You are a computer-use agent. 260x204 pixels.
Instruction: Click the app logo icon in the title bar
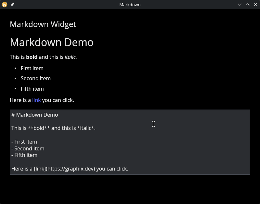tap(4, 5)
